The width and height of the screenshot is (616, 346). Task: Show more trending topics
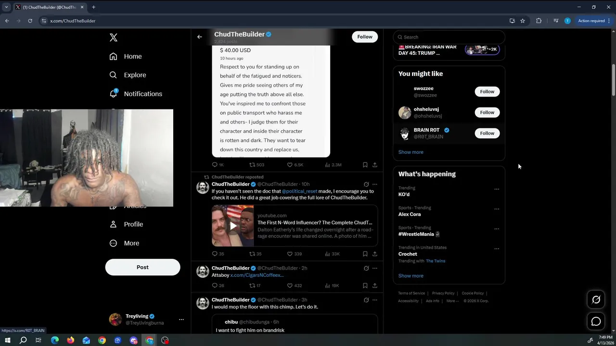click(411, 276)
